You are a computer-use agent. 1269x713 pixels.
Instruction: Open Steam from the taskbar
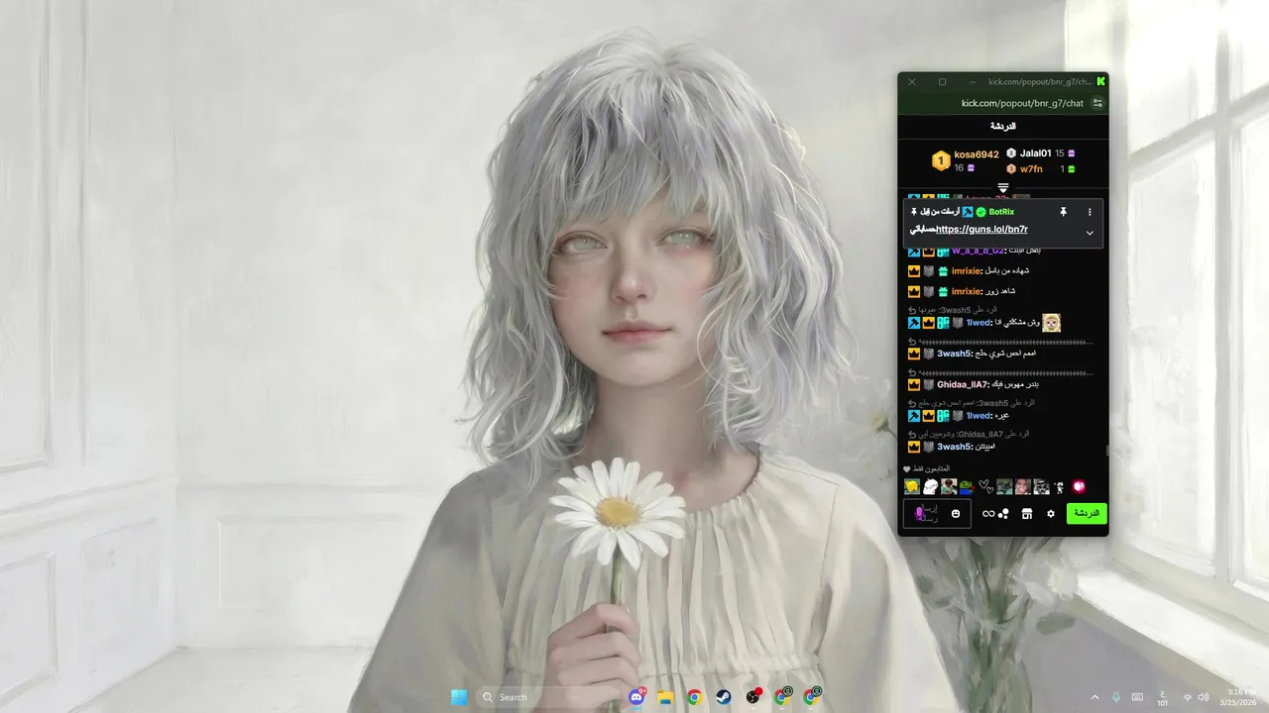[x=724, y=697]
